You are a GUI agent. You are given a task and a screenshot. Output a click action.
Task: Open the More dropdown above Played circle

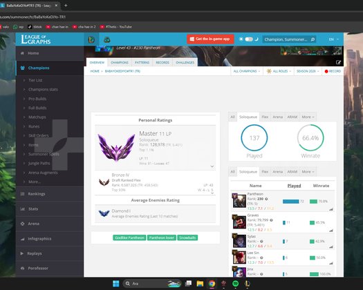[308, 117]
